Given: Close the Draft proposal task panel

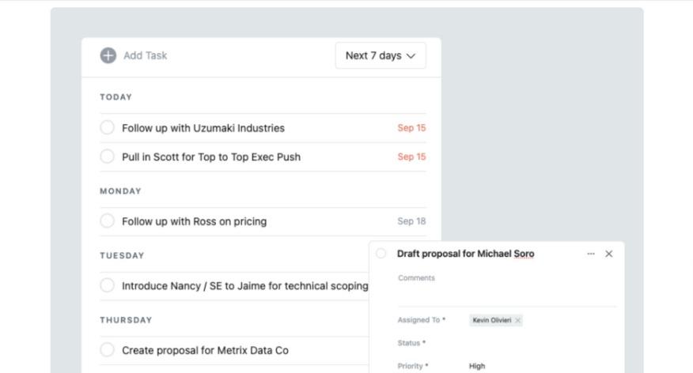Looking at the screenshot, I should click(x=608, y=254).
